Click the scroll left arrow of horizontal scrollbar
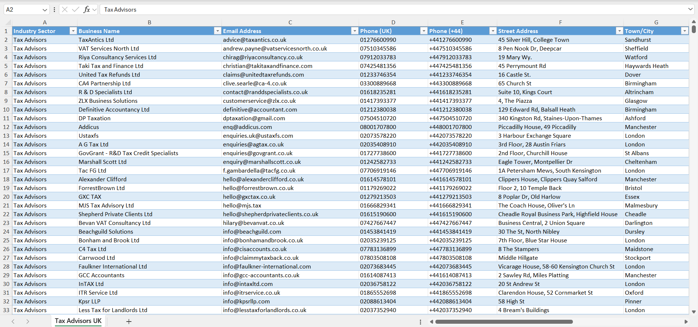698x327 pixels. click(x=432, y=322)
